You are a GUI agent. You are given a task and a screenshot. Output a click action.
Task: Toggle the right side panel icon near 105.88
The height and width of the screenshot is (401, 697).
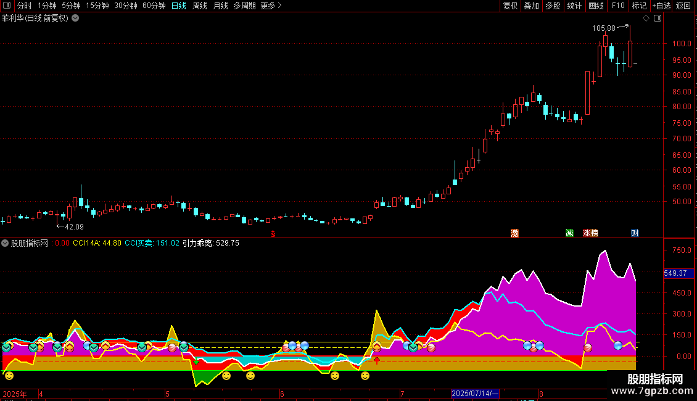(658, 19)
